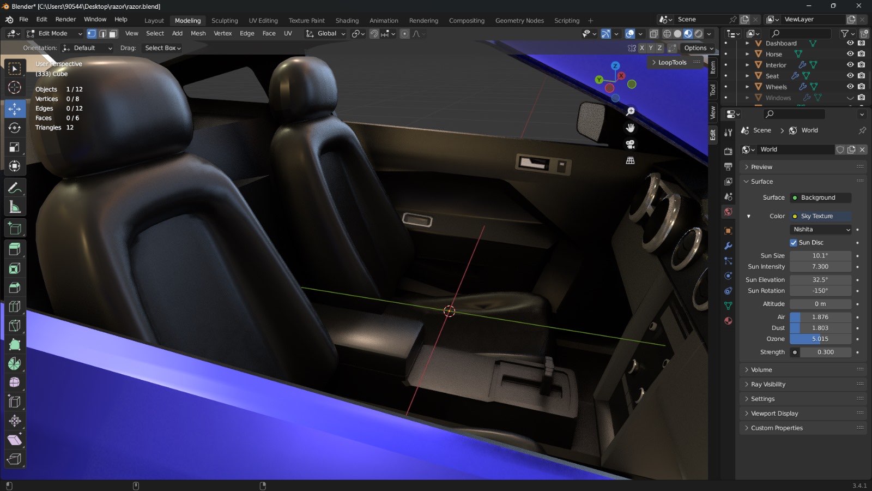Viewport: 872px width, 491px height.
Task: Select the Poly Build tool
Action: click(x=15, y=345)
